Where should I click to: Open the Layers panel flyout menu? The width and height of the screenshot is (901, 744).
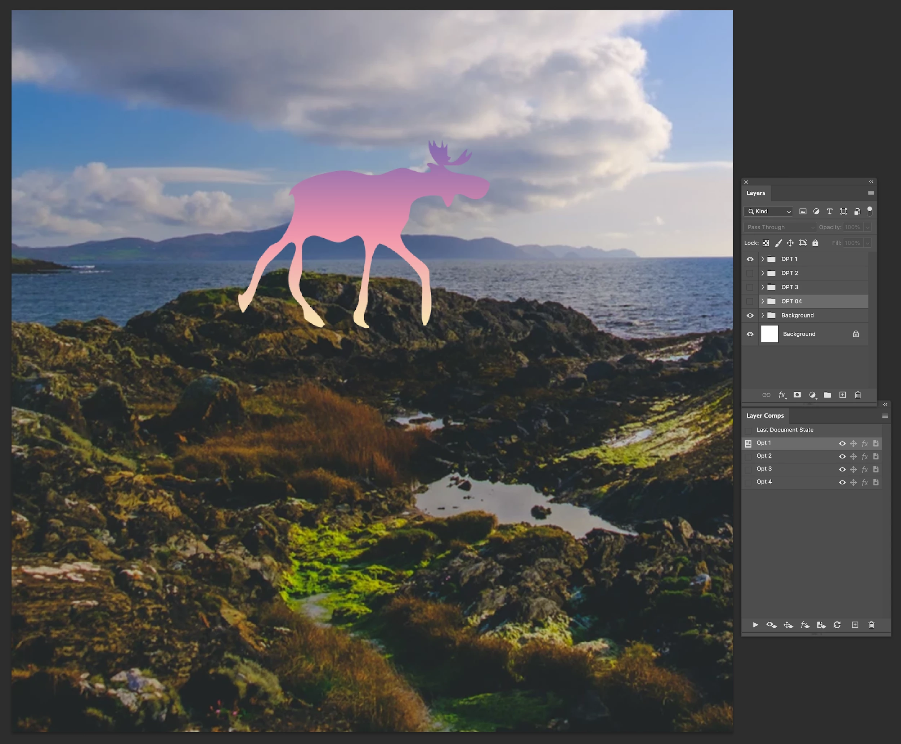pos(871,193)
